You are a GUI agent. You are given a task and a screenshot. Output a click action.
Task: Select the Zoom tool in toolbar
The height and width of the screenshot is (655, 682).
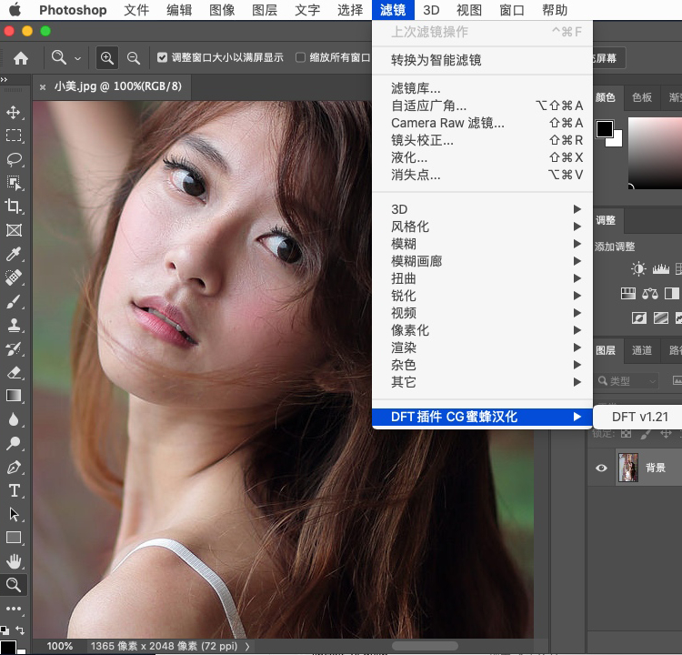point(14,585)
